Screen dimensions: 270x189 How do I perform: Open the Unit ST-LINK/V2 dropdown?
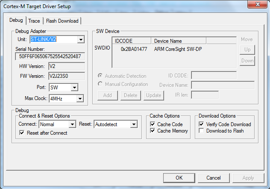point(81,40)
